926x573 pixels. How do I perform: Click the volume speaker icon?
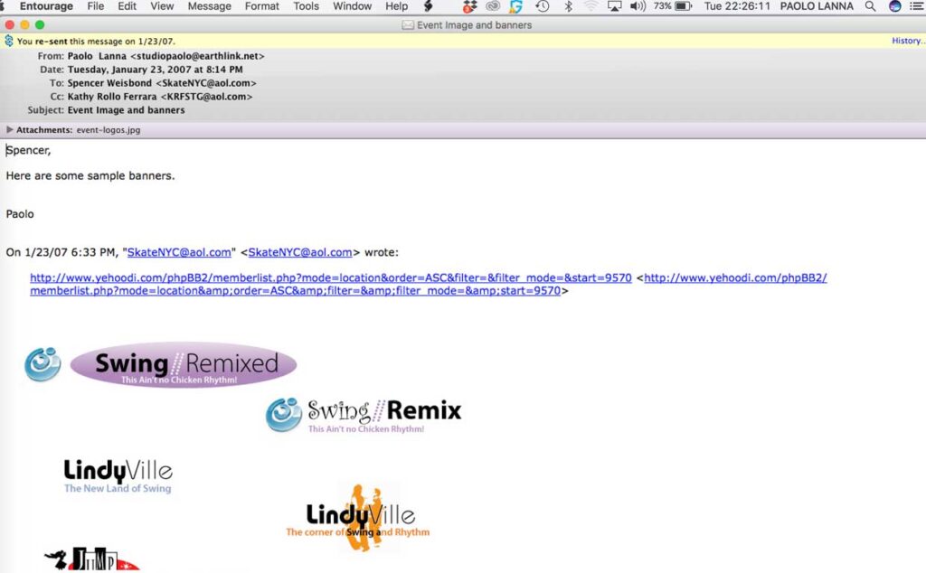coord(638,6)
